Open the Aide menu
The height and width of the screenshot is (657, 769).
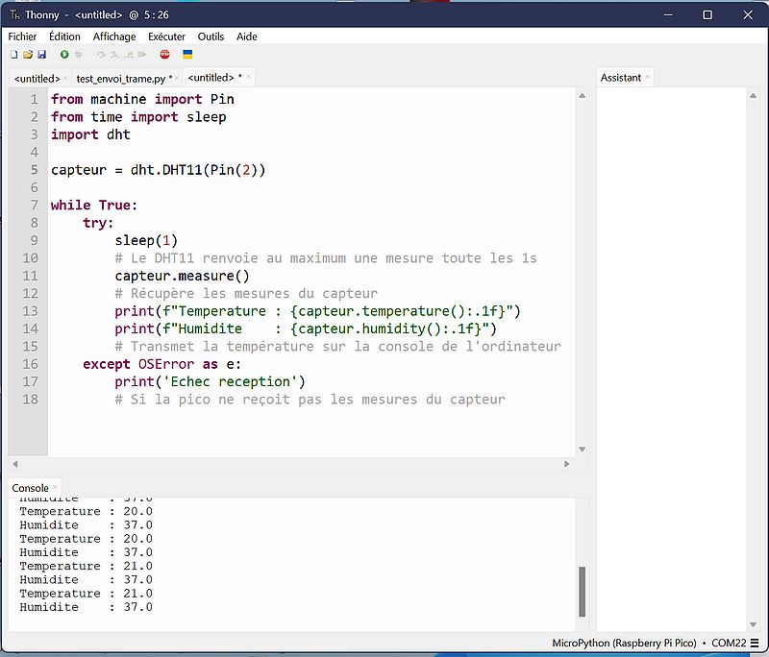point(247,36)
